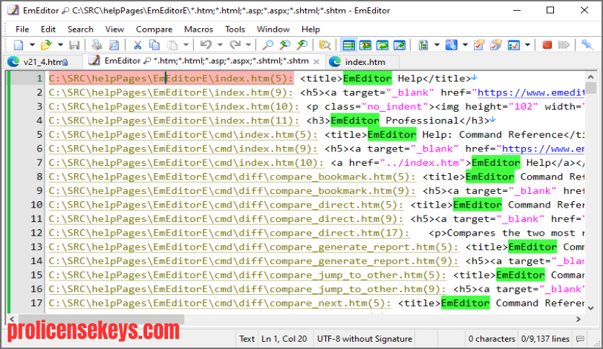Switch to the index.htm tab
Image resolution: width=603 pixels, height=349 pixels.
pyautogui.click(x=362, y=62)
